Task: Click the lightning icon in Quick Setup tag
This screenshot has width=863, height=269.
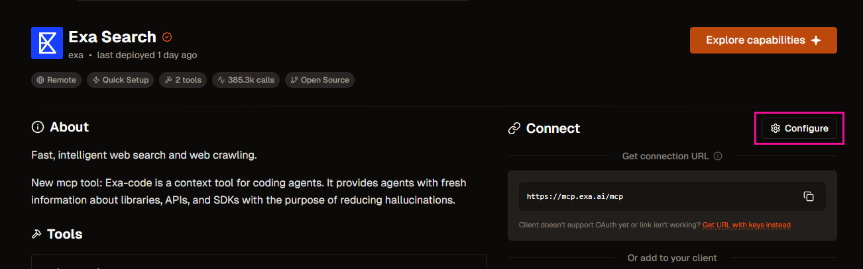Action: tap(96, 80)
